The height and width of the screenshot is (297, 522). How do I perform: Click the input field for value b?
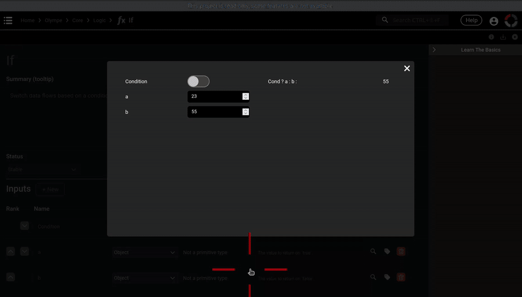pyautogui.click(x=215, y=111)
